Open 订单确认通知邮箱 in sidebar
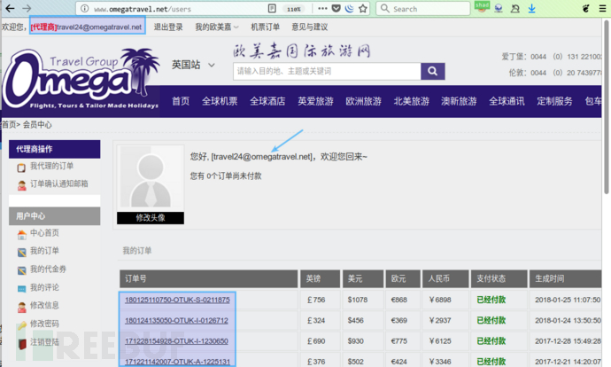611x367 pixels. coord(59,183)
